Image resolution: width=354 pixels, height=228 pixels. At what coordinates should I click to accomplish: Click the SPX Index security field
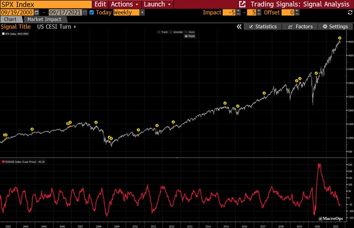click(45, 4)
